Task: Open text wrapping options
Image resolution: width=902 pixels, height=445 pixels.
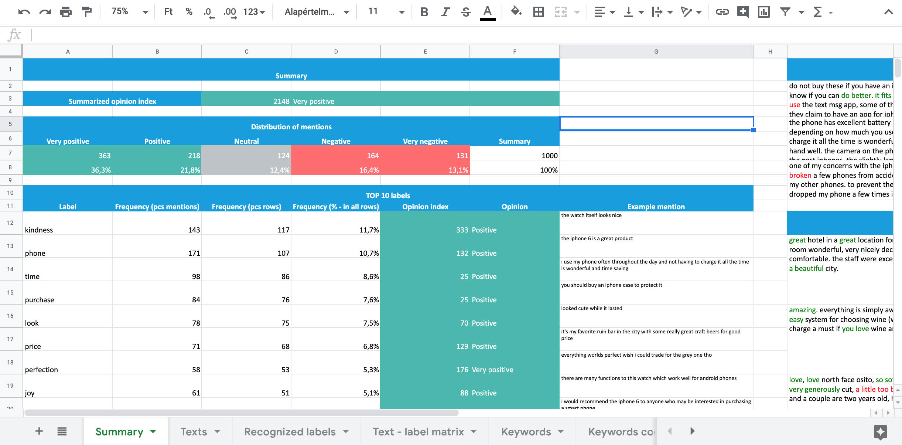Action: [x=662, y=12]
